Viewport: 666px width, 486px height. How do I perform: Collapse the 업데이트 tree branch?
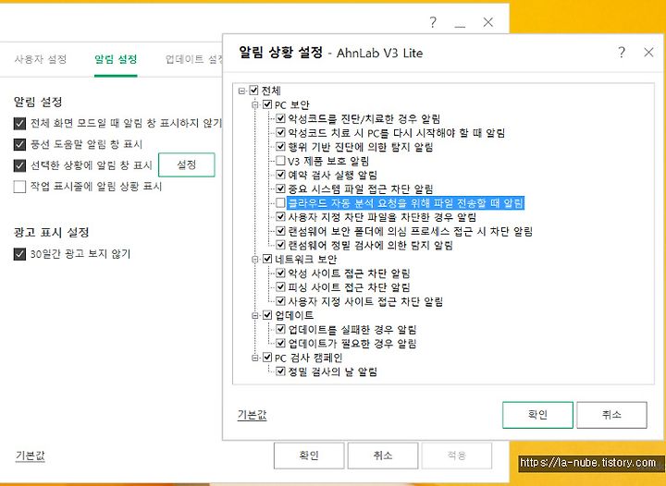[255, 315]
